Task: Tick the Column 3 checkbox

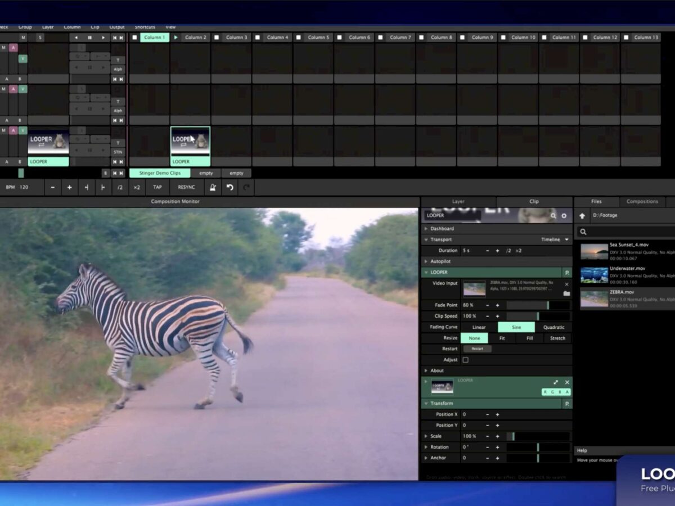Action: [217, 38]
